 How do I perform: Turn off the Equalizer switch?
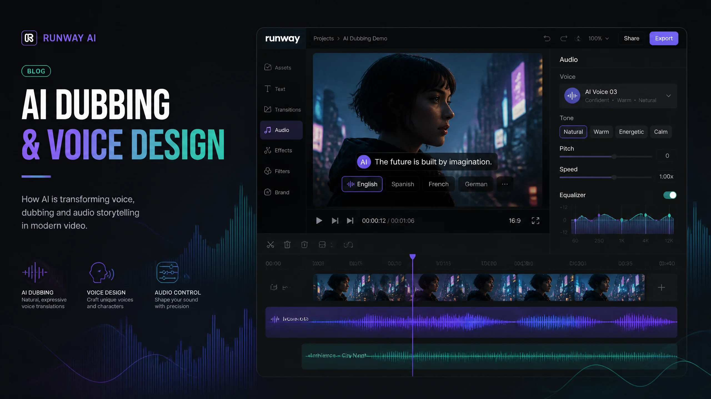[670, 195]
